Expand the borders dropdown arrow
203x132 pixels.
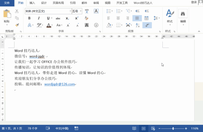121,25
